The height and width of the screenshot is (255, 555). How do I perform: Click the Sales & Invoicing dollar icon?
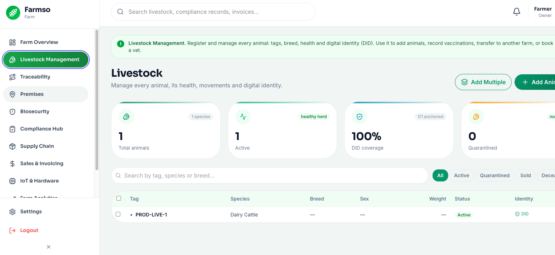[x=12, y=164]
